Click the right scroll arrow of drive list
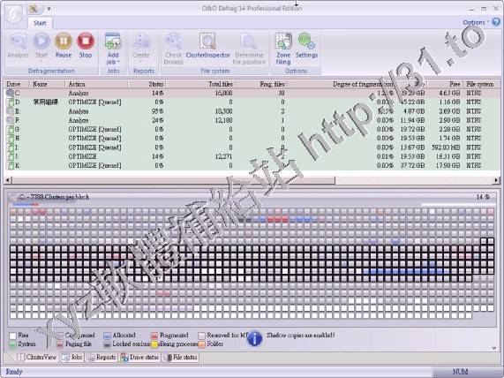The image size is (504, 378). (x=497, y=180)
